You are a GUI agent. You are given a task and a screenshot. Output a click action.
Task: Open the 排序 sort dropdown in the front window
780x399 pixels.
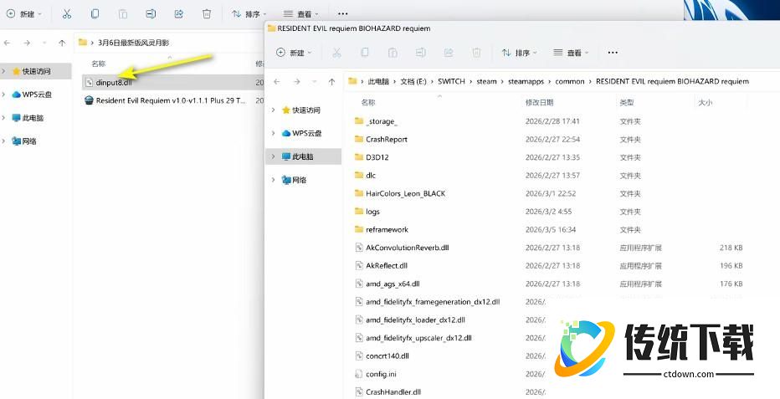(520, 53)
